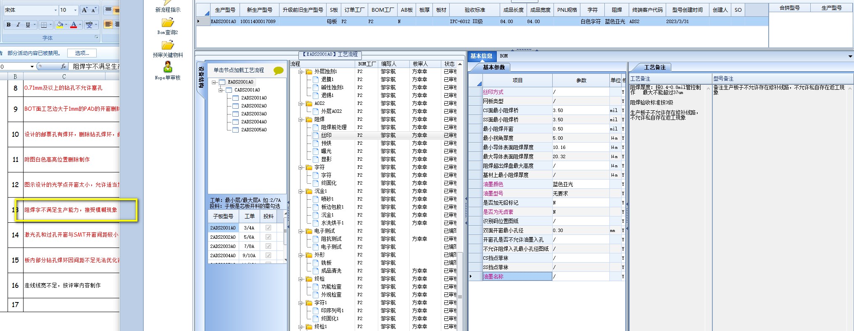Collapse the 外层蚀刻1 folder node
The image size is (854, 331).
pos(301,72)
